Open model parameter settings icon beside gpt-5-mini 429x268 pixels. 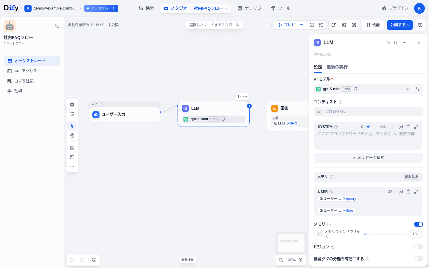(418, 89)
